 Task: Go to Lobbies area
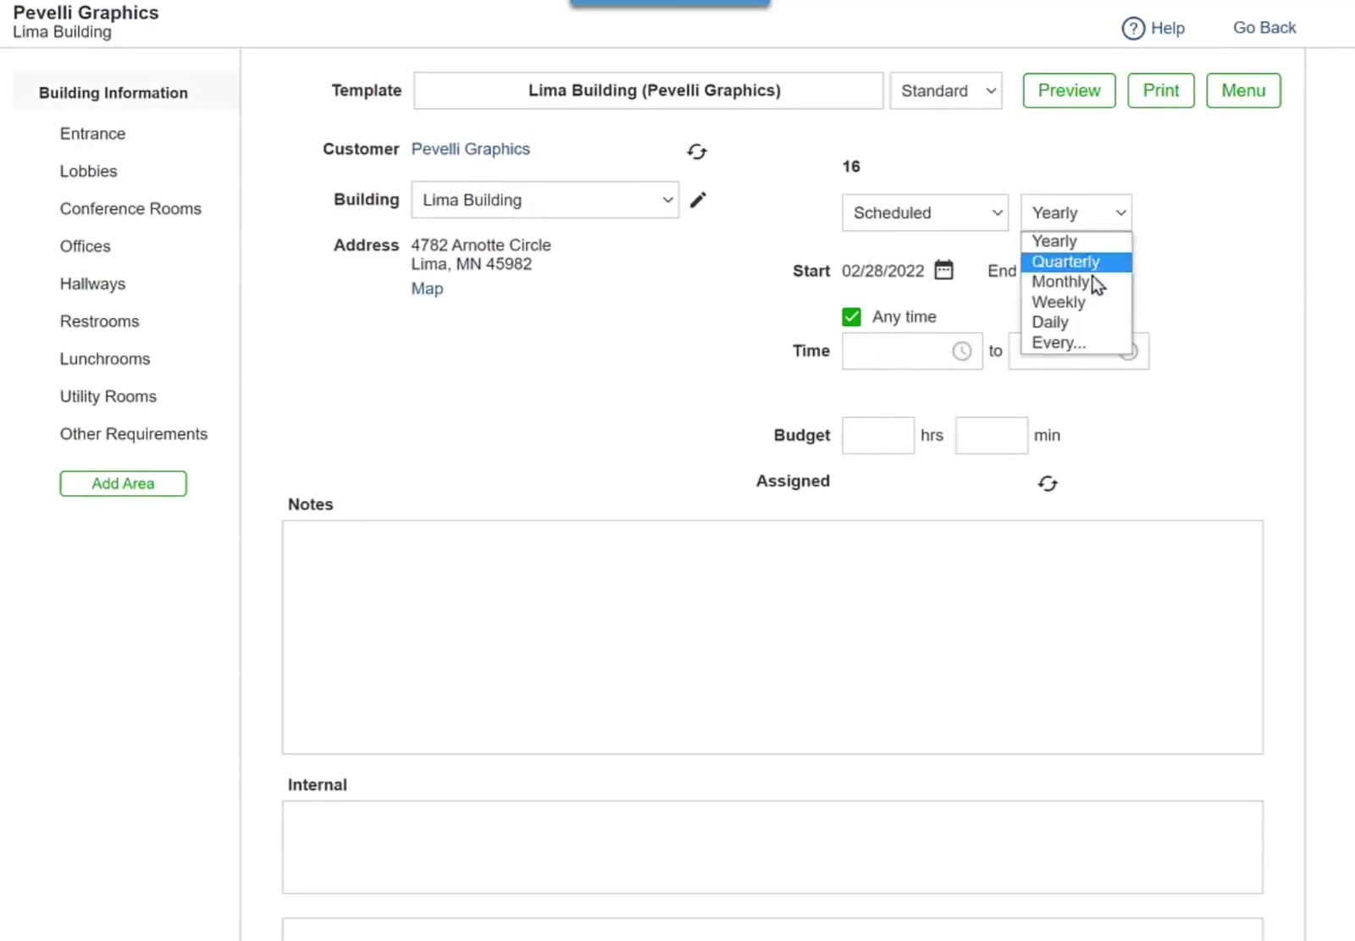pyautogui.click(x=88, y=171)
